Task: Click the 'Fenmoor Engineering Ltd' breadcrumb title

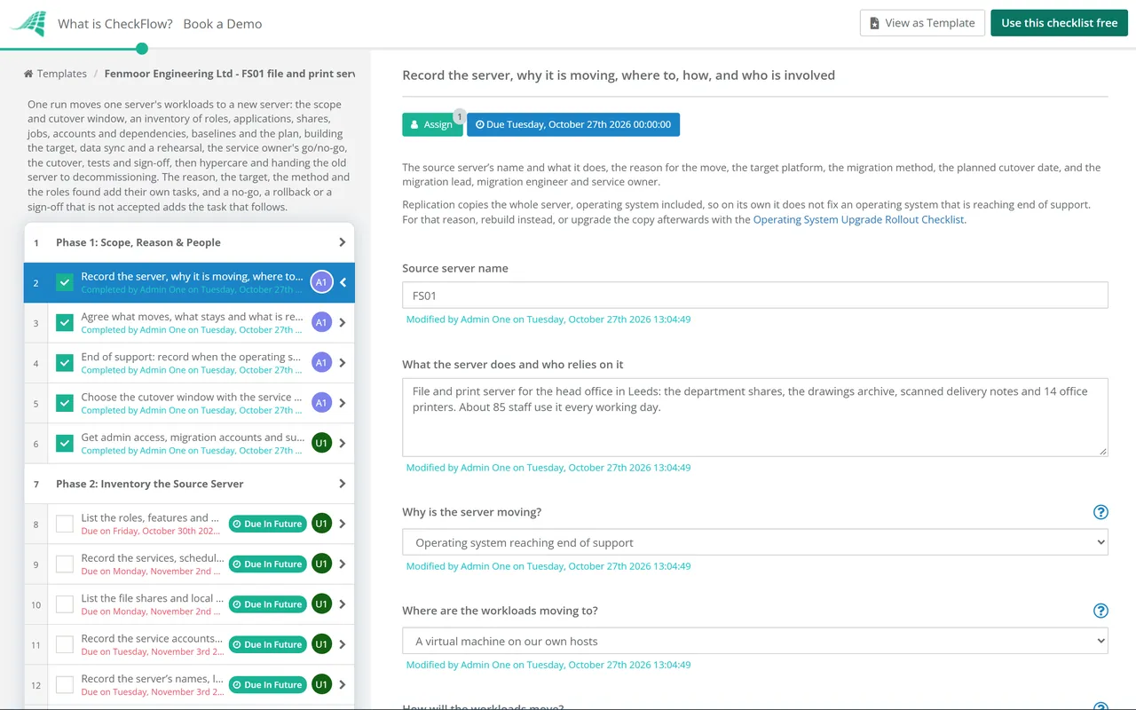Action: point(230,74)
